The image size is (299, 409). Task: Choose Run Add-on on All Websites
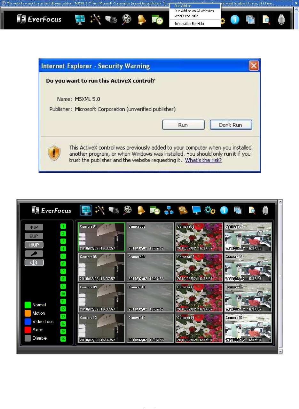pos(195,11)
